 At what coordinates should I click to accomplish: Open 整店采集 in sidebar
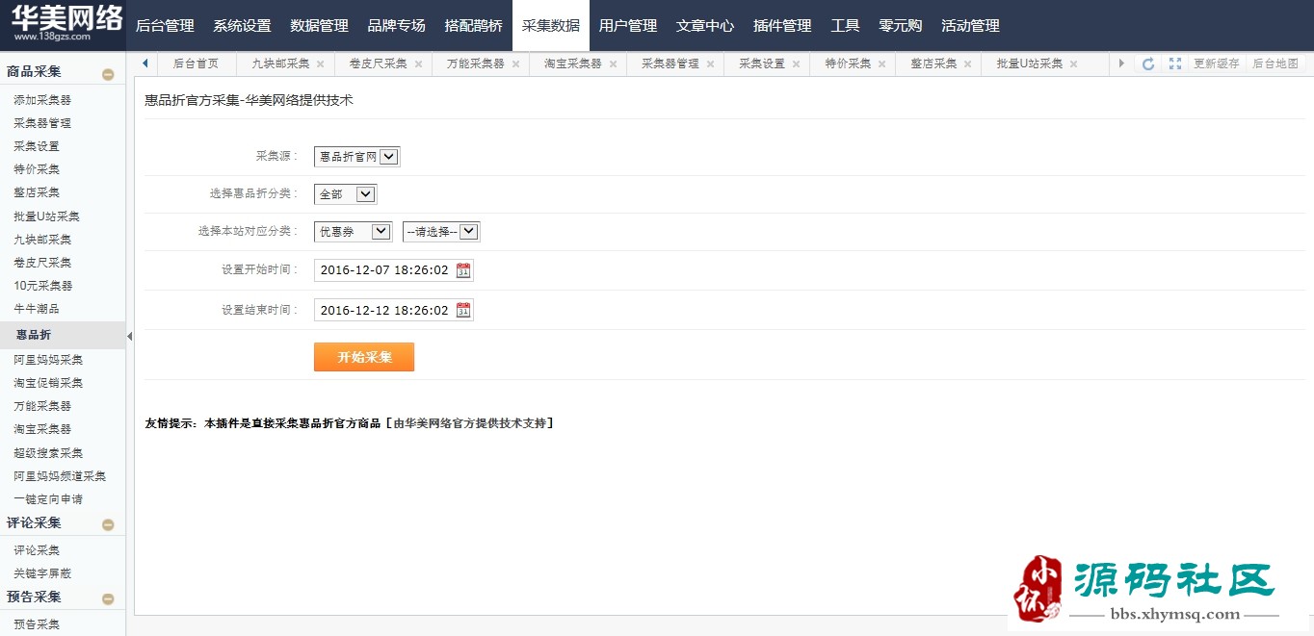(37, 192)
